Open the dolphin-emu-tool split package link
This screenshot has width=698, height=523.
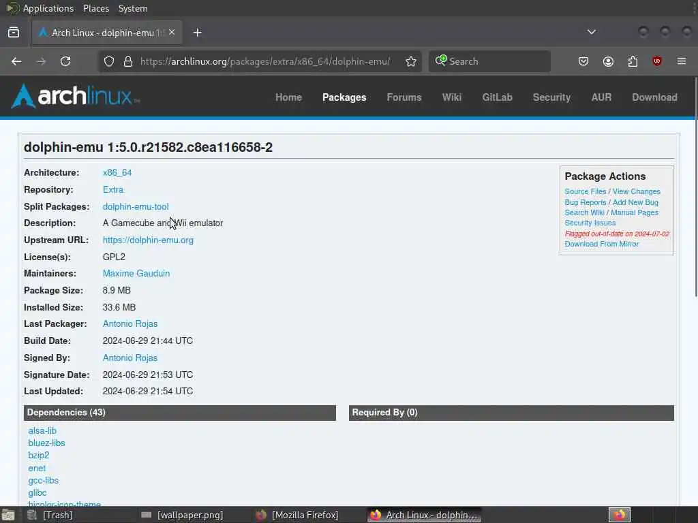pyautogui.click(x=136, y=206)
